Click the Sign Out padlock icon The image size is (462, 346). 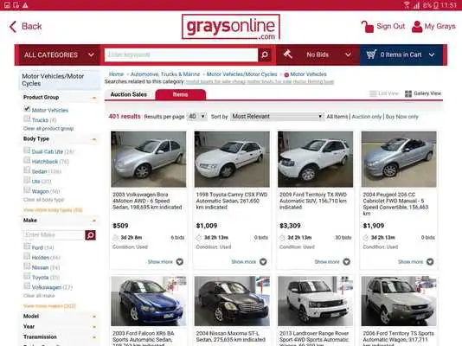(367, 27)
